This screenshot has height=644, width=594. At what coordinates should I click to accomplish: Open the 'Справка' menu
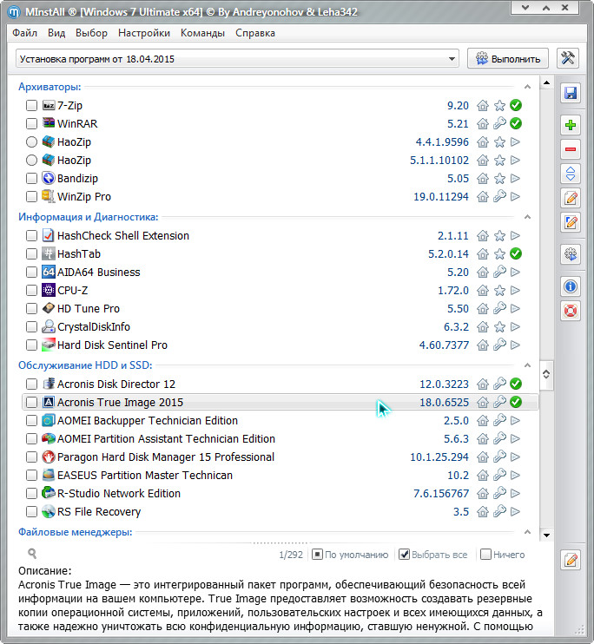click(254, 33)
